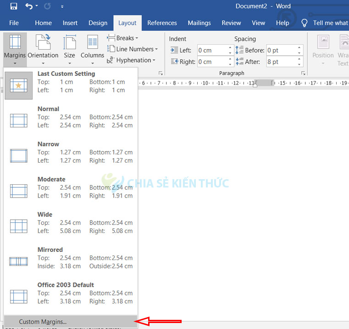Open the Page Setup dialog launcher
349x329 pixels.
[161, 73]
